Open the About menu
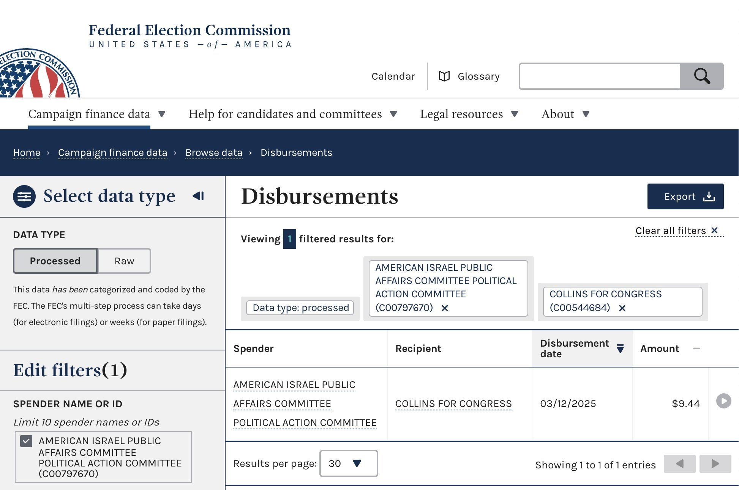The image size is (739, 490). coord(565,114)
